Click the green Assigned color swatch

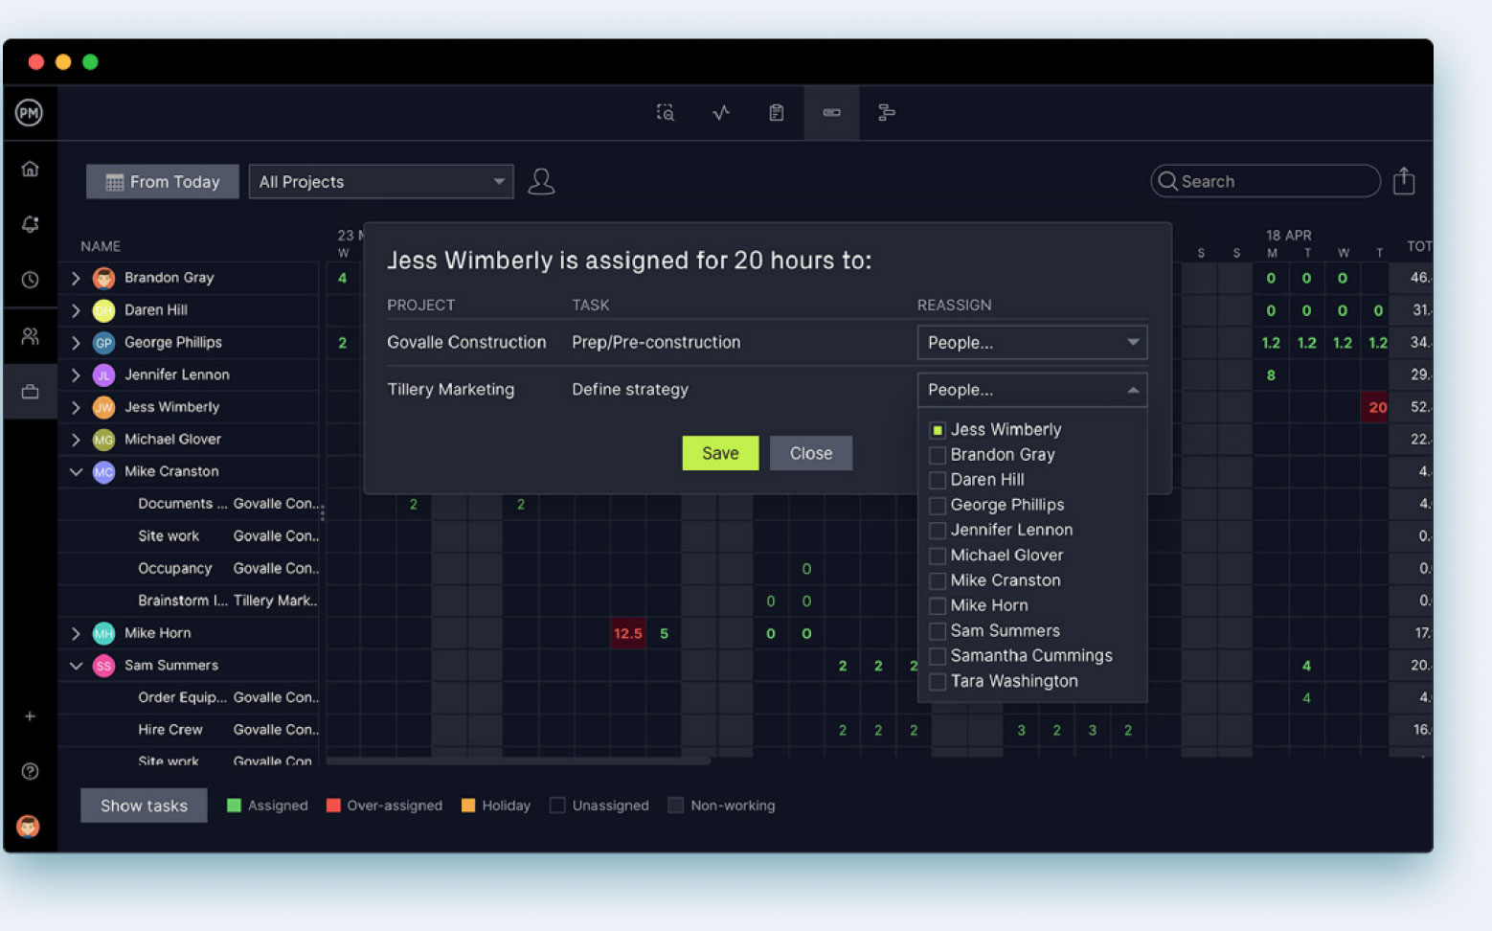(234, 805)
